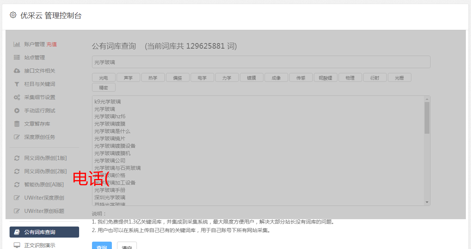This screenshot has height=249, width=471.
Task: Click the gear icon beside 优采云 管理控制台
Action: point(13,15)
